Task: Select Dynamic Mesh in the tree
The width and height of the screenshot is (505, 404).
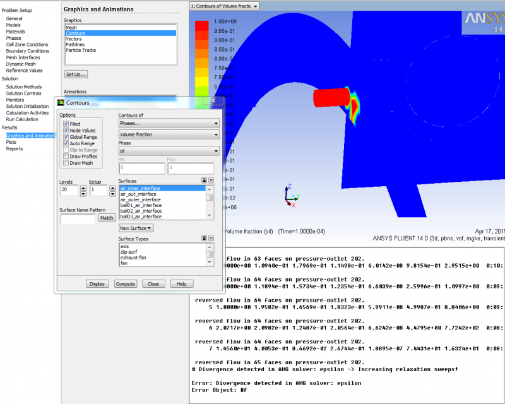Action: 21,64
